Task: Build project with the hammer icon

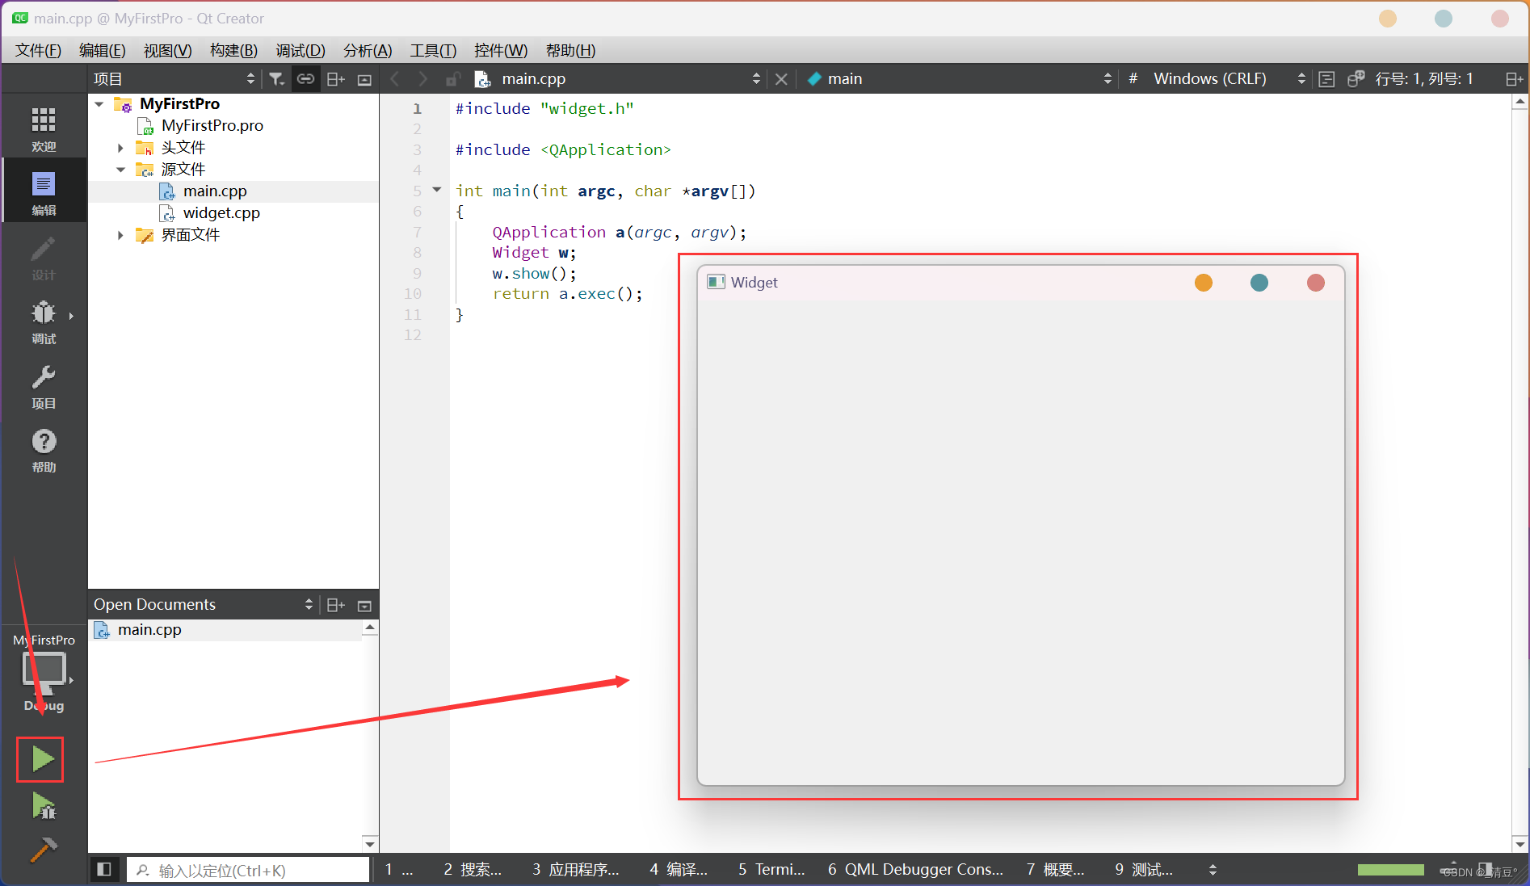Action: 44,850
